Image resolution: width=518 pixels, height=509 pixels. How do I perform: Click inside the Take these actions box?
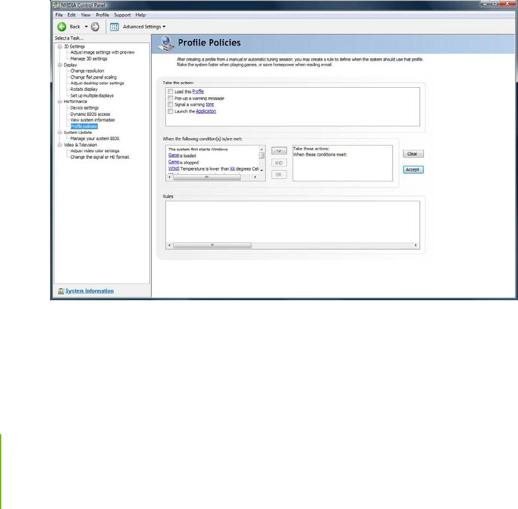coord(343,163)
